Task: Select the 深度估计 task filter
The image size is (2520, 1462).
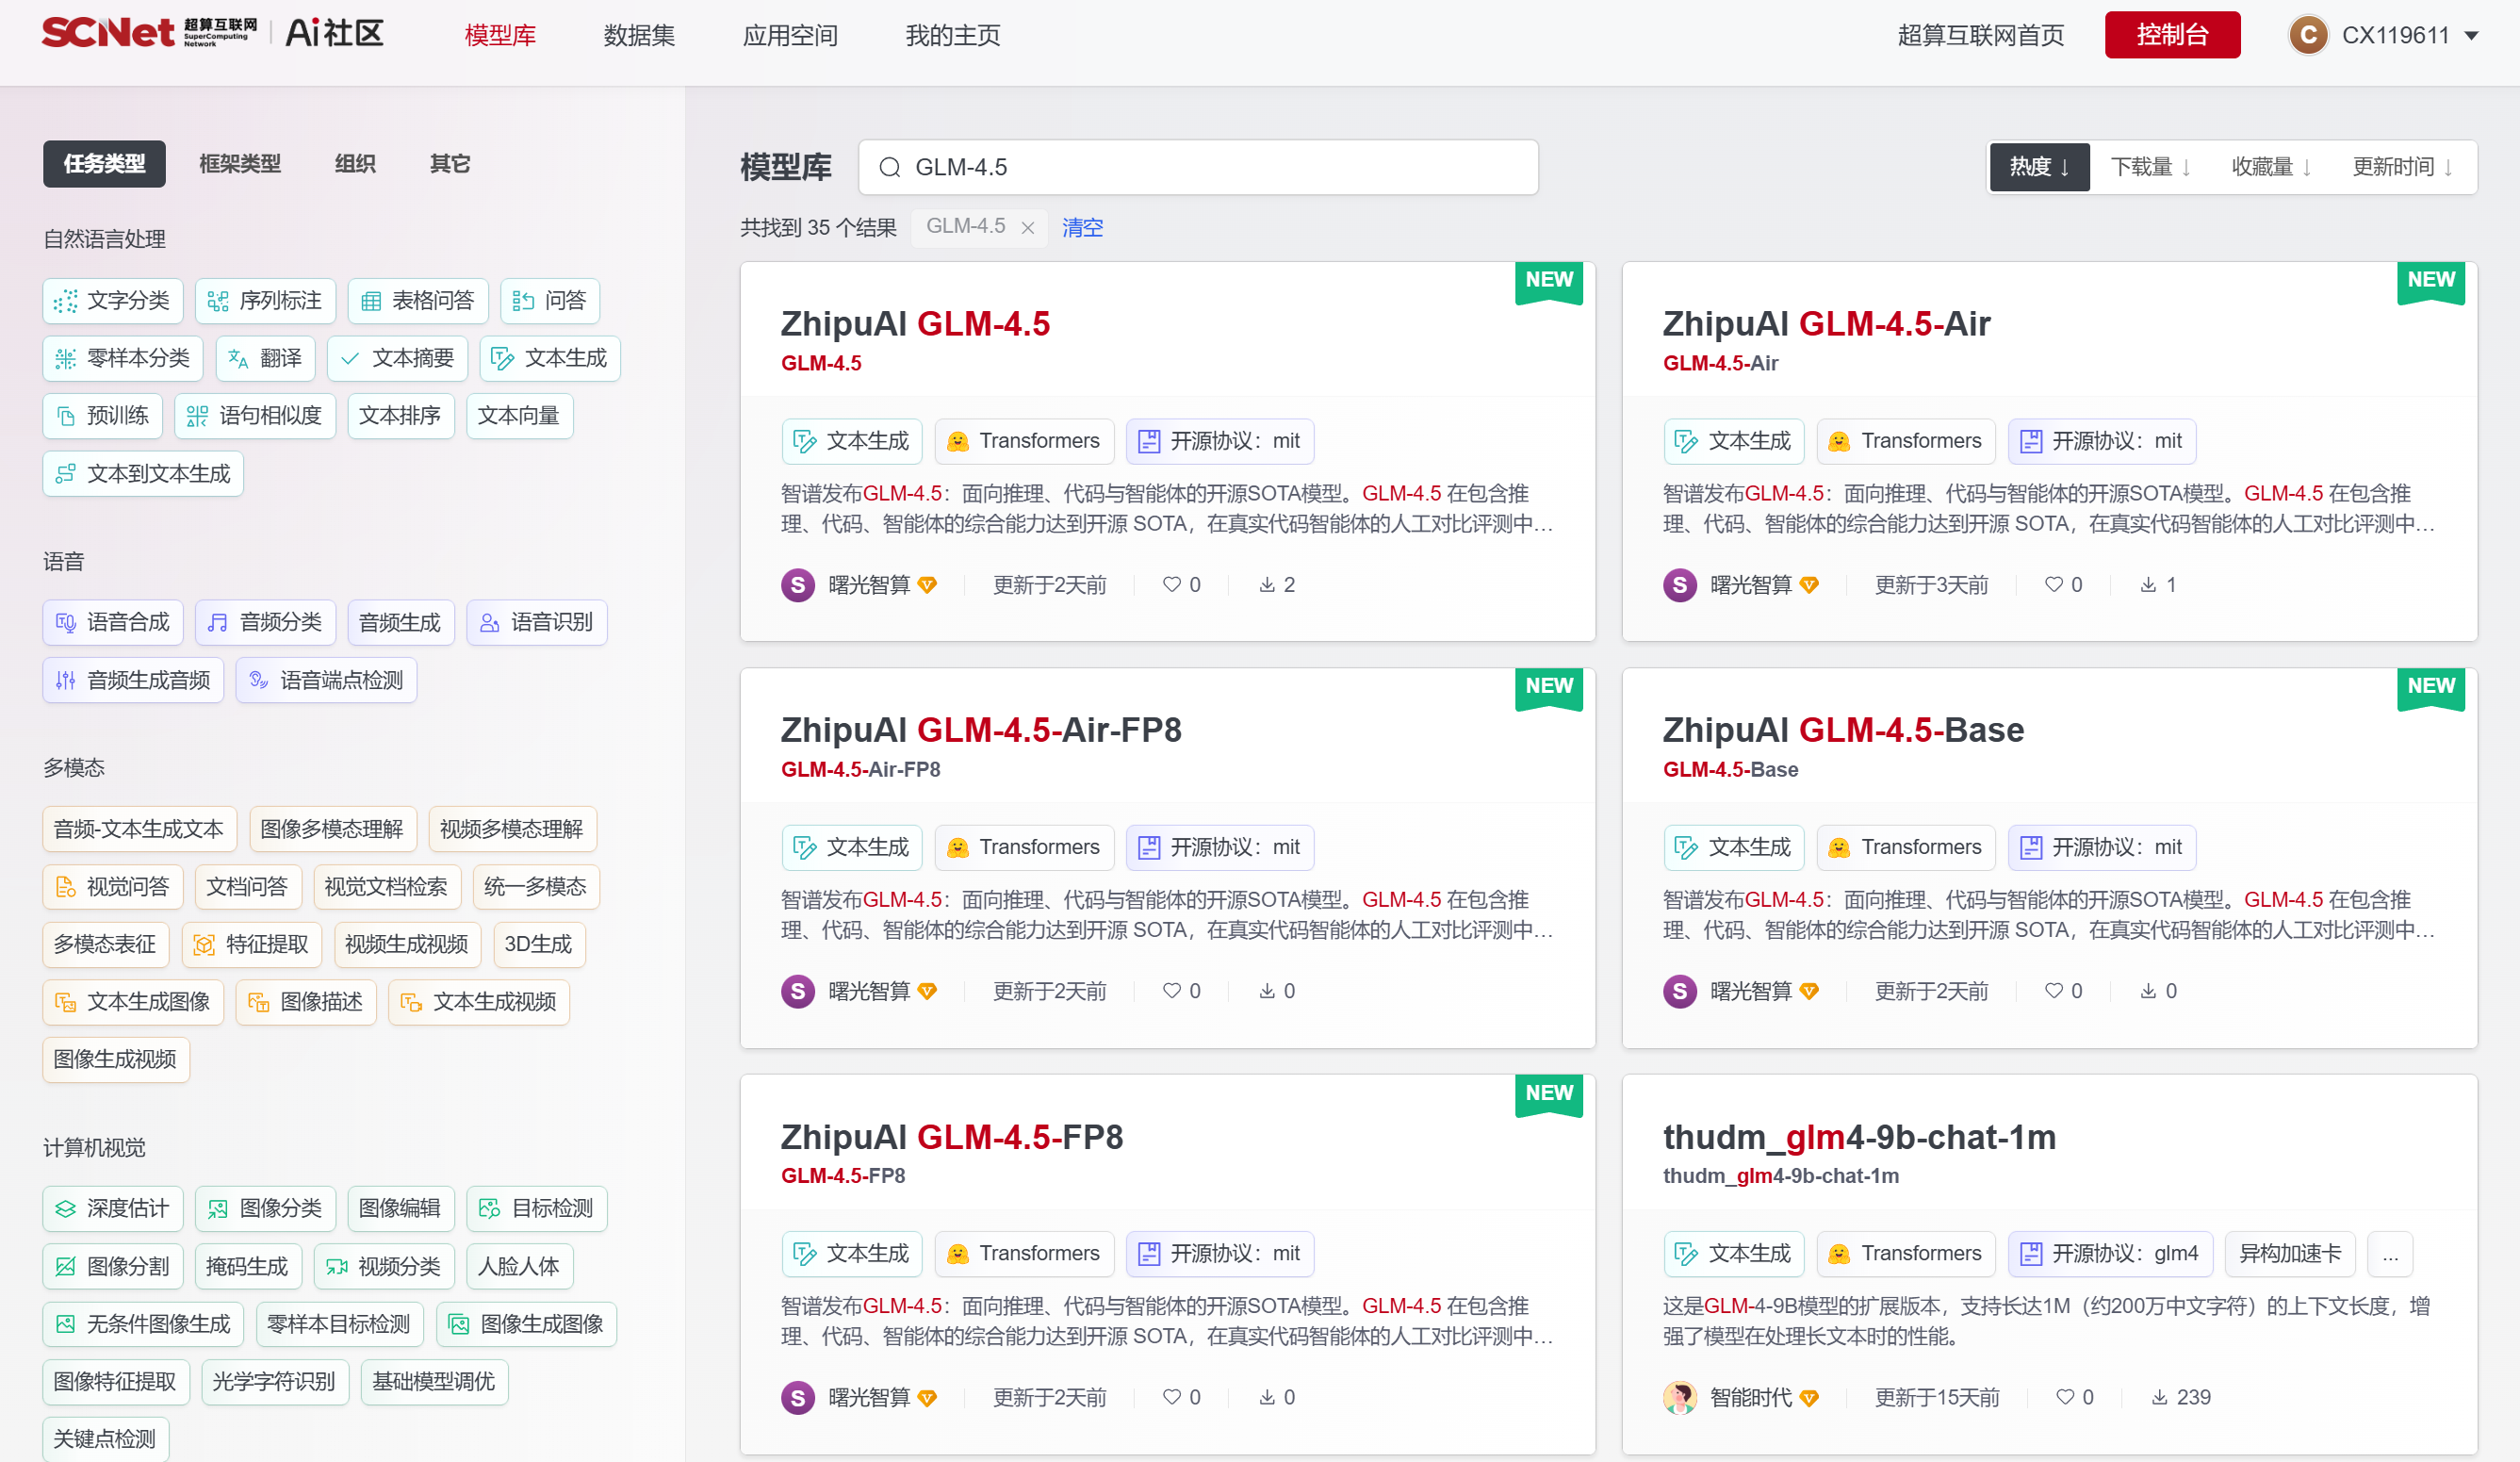Action: coord(113,1209)
